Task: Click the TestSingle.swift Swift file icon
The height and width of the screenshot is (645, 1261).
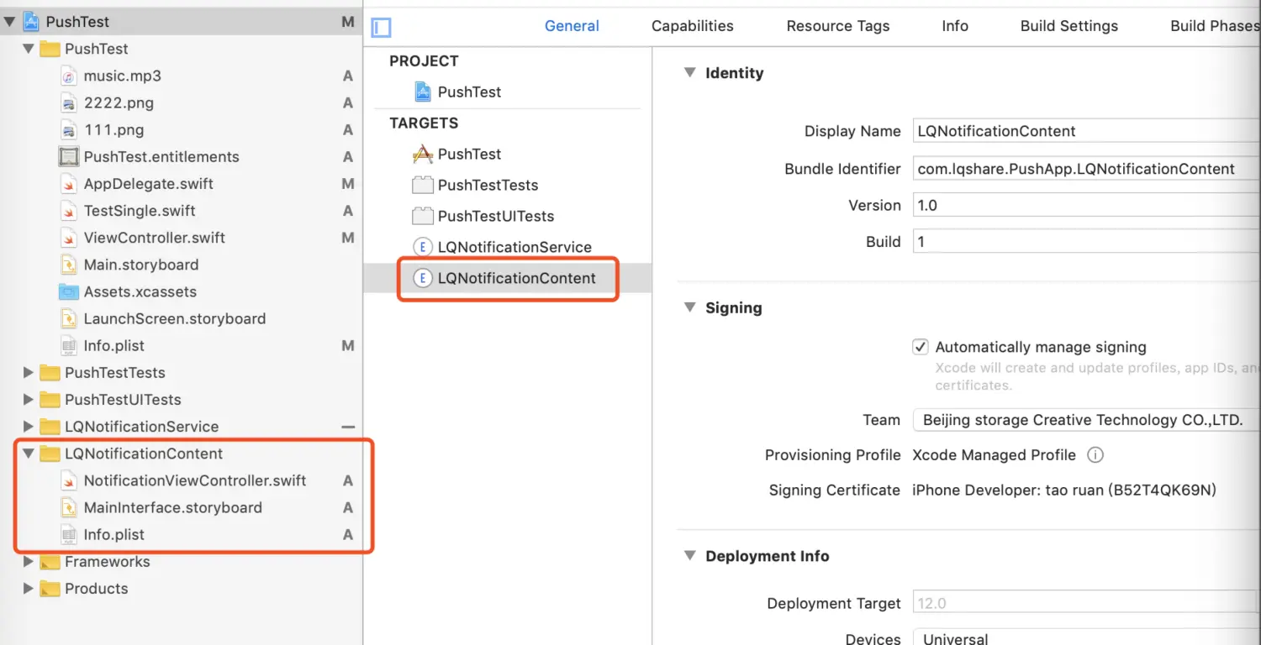Action: pos(69,211)
